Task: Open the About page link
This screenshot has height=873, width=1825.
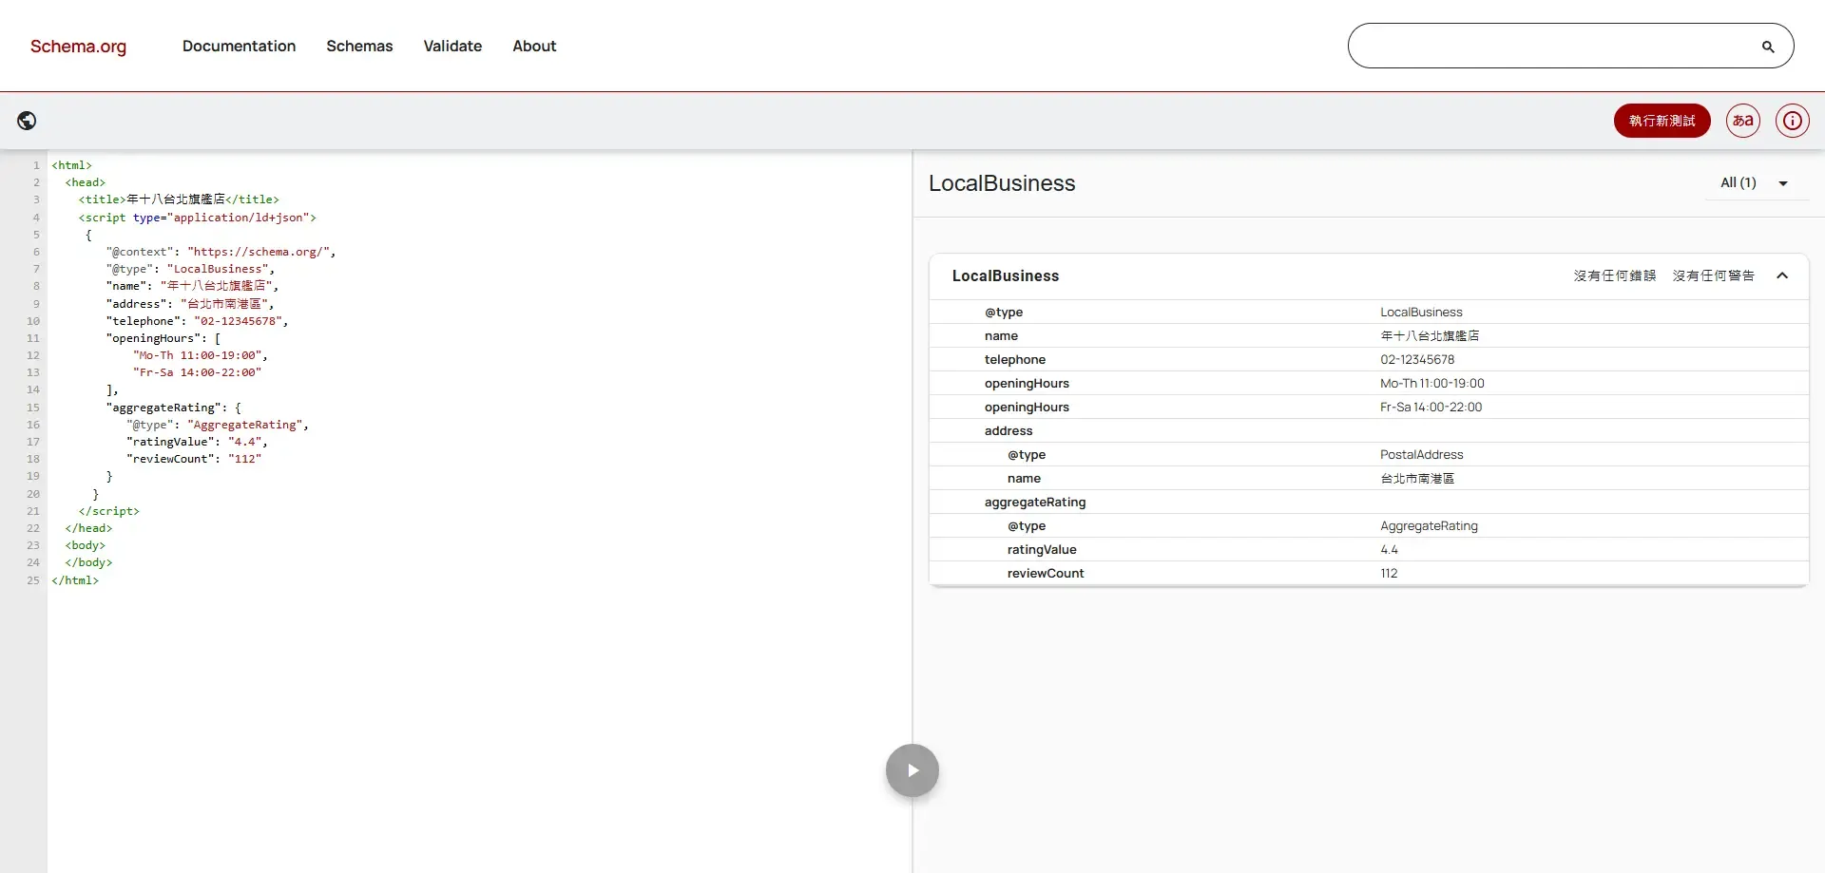Action: (534, 46)
